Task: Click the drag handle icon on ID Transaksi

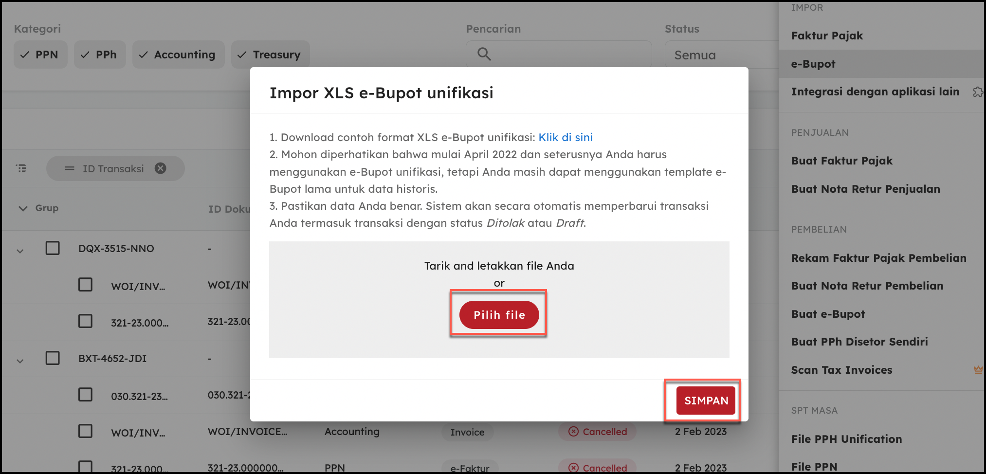Action: tap(70, 168)
